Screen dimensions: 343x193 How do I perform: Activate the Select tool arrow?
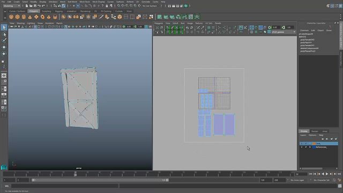click(4, 27)
